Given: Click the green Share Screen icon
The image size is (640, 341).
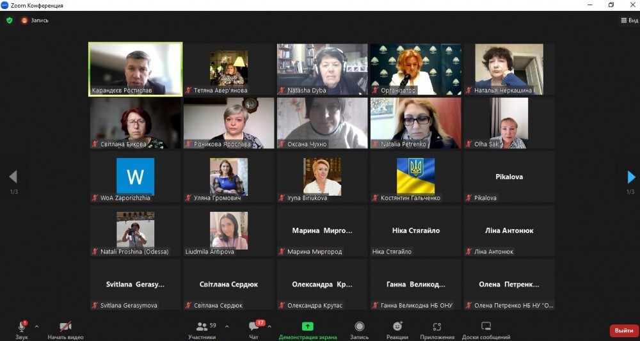Looking at the screenshot, I should tap(307, 326).
